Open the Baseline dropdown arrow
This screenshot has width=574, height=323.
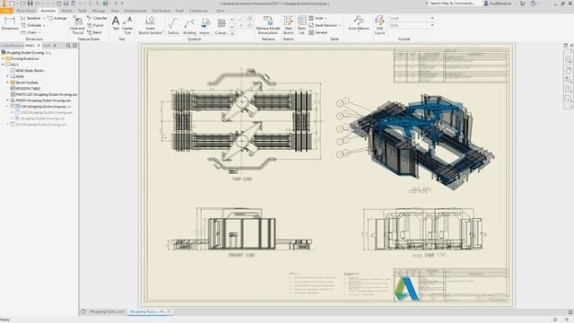click(44, 18)
